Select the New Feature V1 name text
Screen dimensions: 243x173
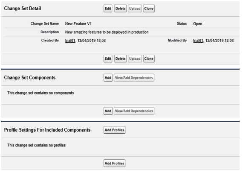pos(78,24)
